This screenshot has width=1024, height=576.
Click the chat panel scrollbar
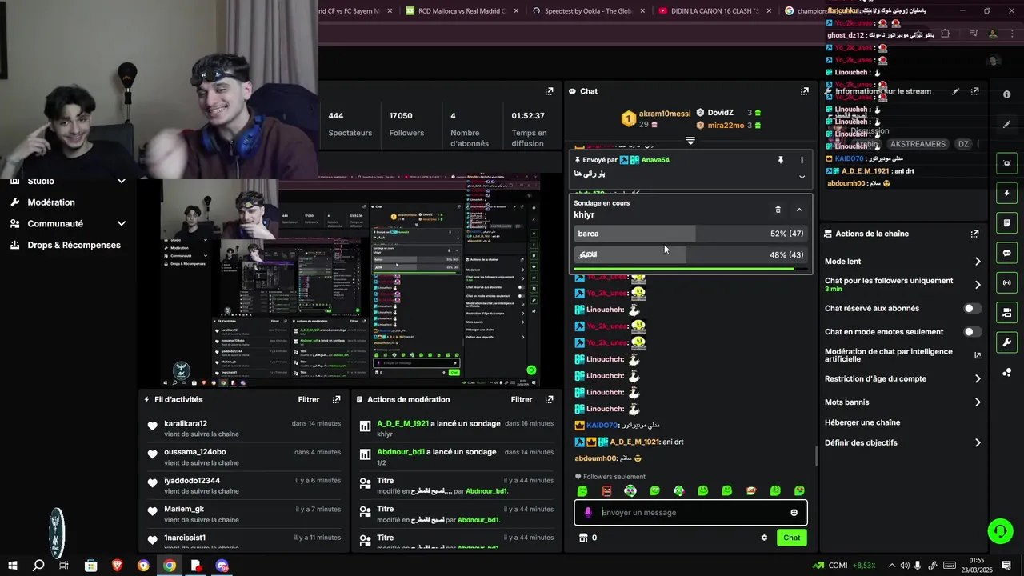click(x=815, y=456)
